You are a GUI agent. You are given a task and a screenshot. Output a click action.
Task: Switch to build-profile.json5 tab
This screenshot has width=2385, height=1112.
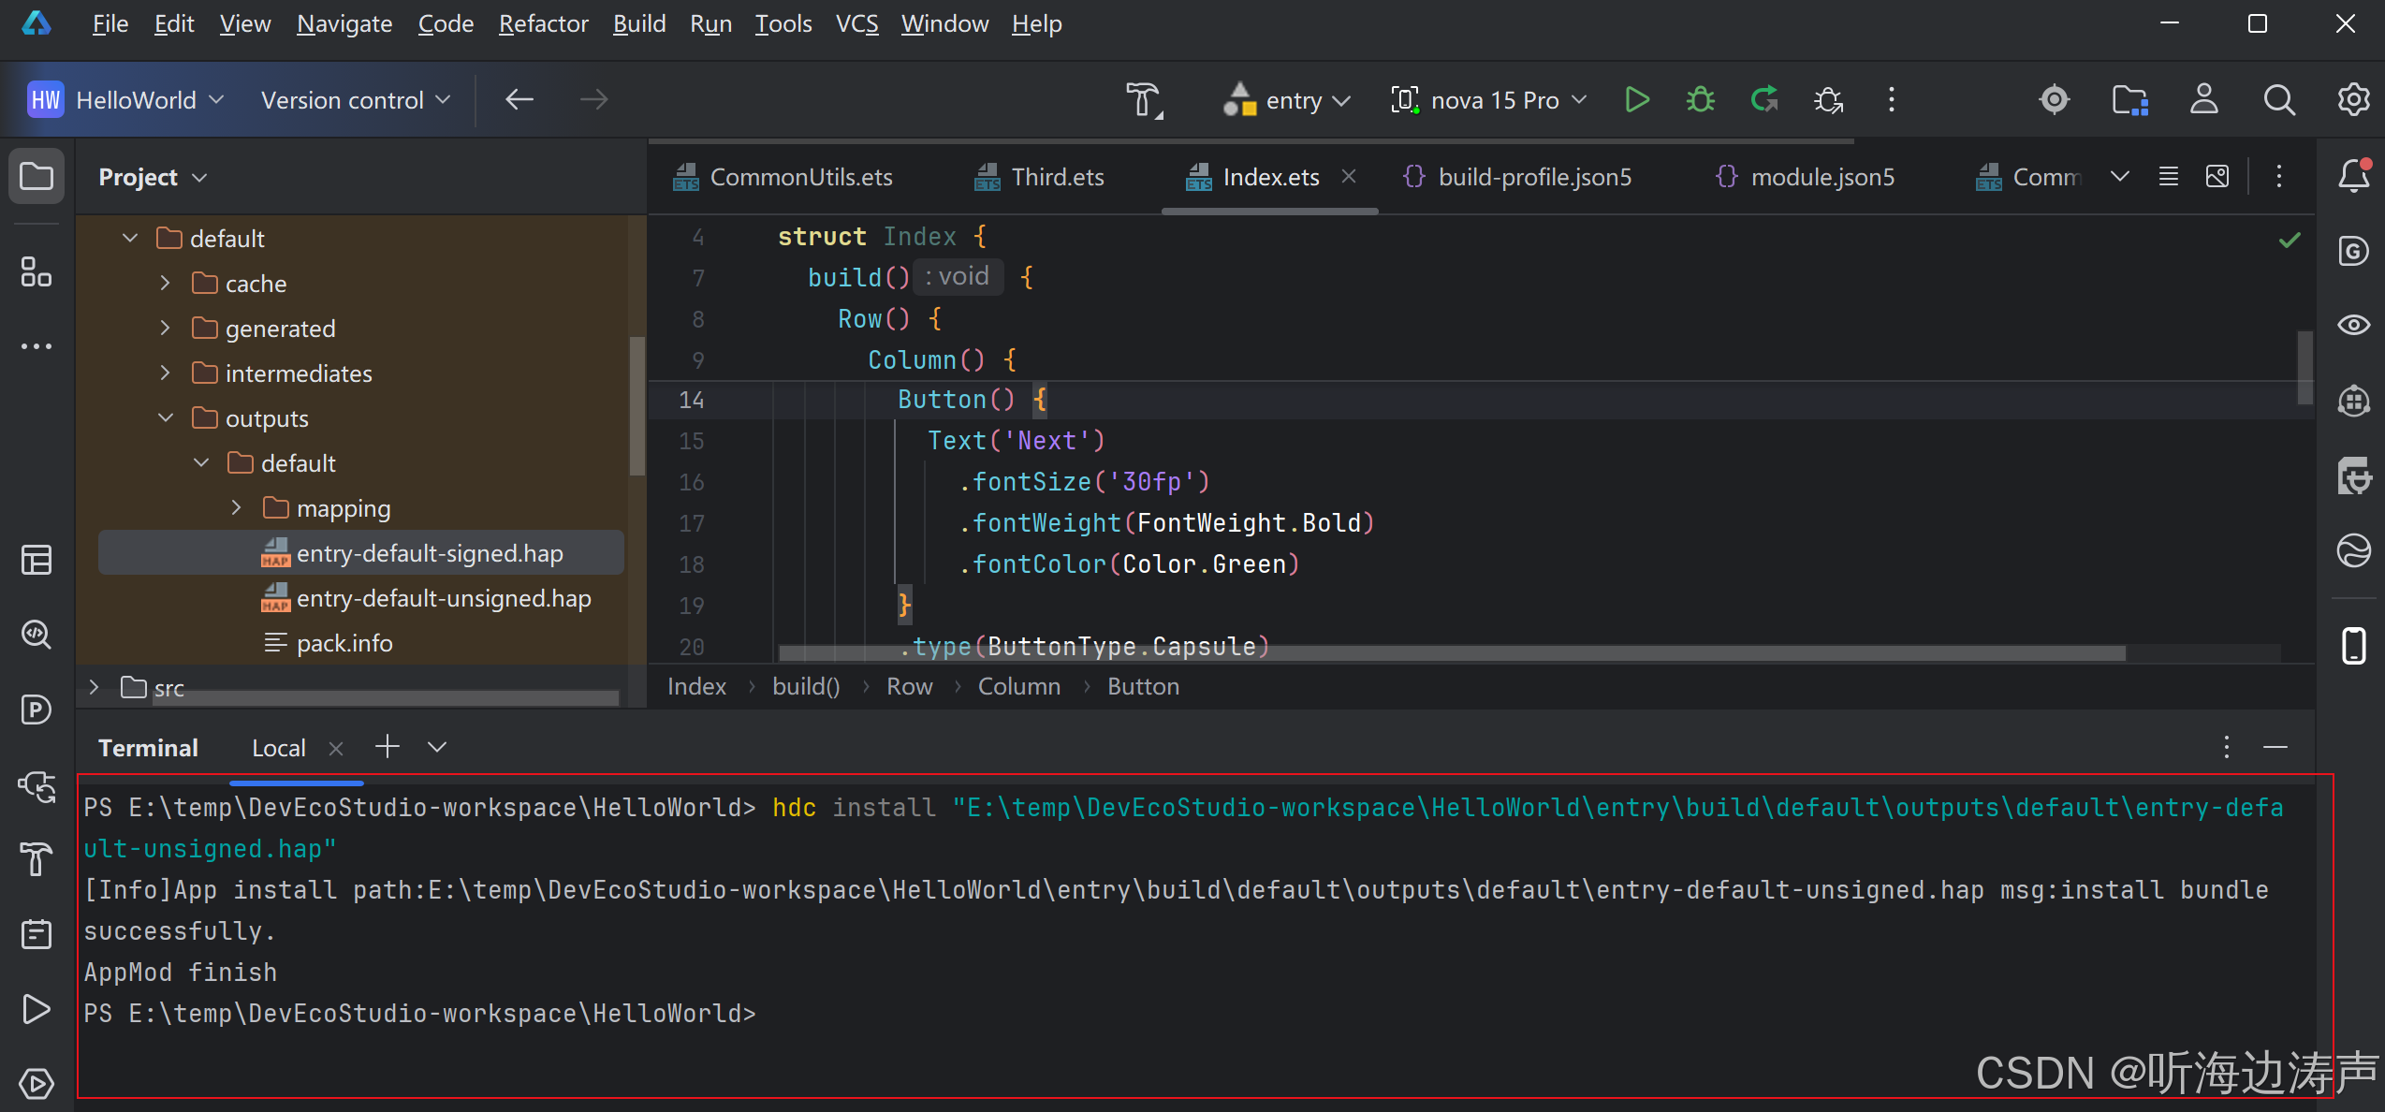click(1517, 177)
